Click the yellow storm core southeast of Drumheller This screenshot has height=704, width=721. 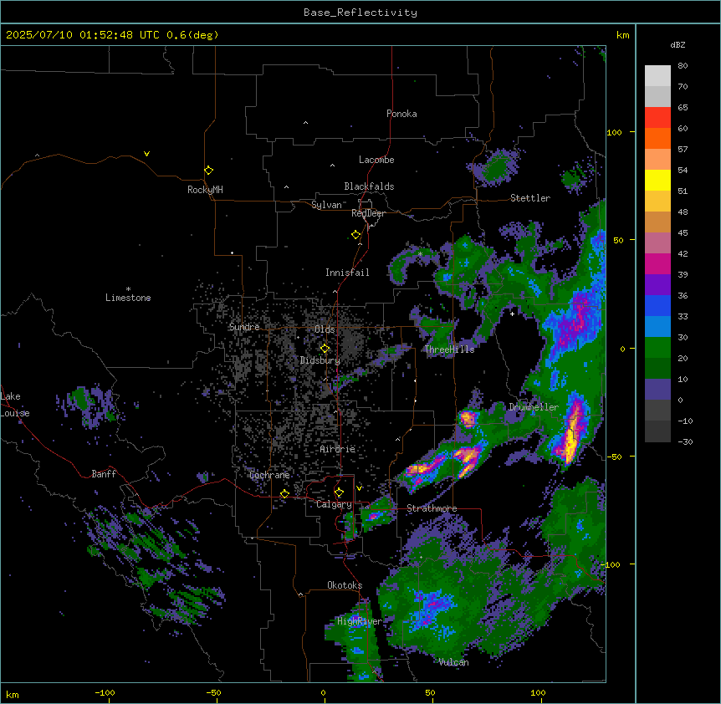tap(571, 436)
